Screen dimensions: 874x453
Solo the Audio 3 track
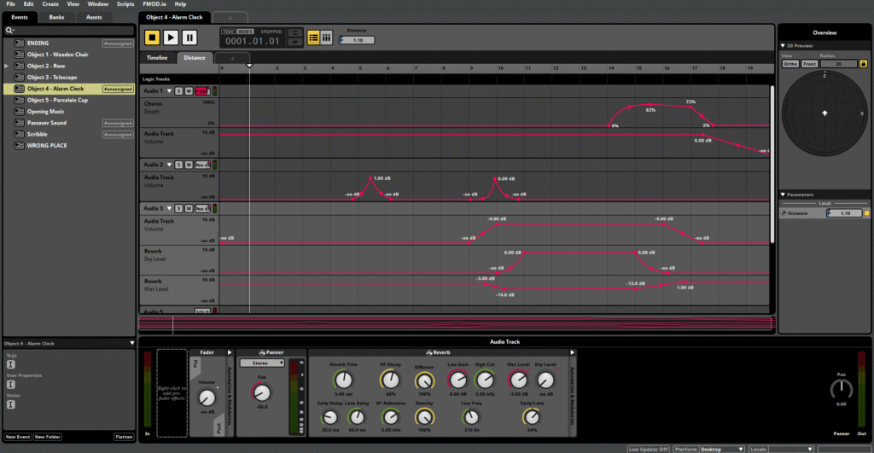point(179,208)
